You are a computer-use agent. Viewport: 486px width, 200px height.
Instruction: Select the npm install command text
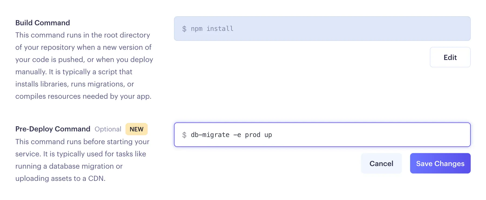pyautogui.click(x=212, y=28)
